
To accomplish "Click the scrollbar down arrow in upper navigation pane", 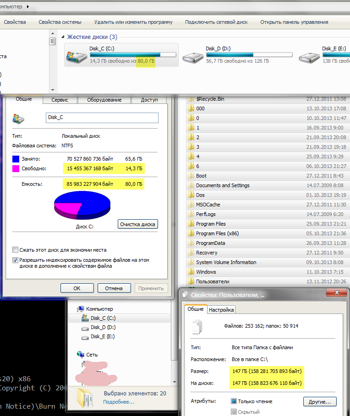I will pyautogui.click(x=53, y=90).
